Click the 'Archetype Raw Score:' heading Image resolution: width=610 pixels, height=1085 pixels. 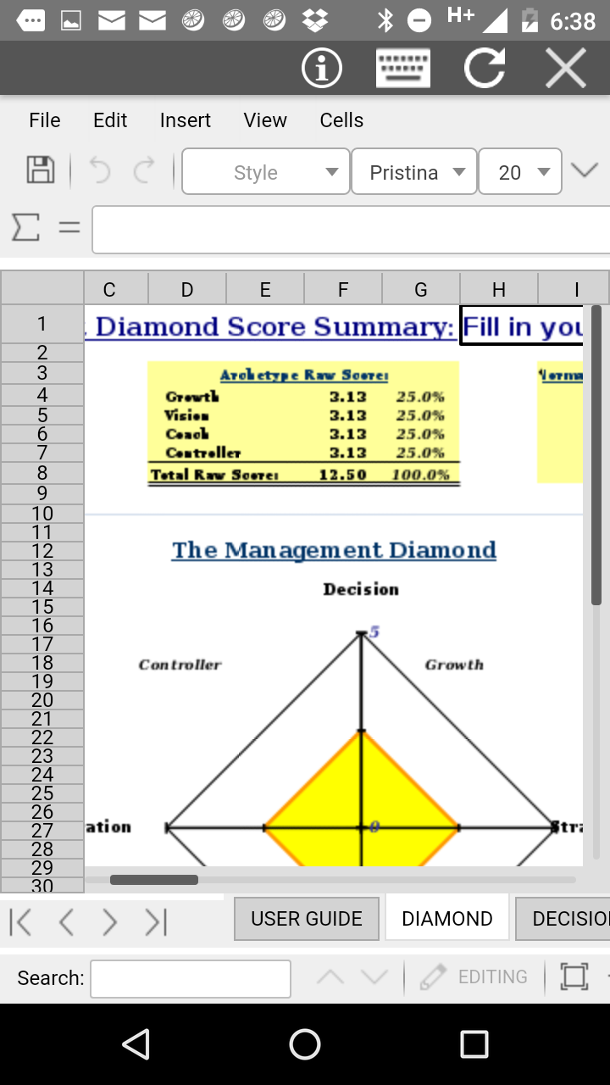tap(304, 375)
